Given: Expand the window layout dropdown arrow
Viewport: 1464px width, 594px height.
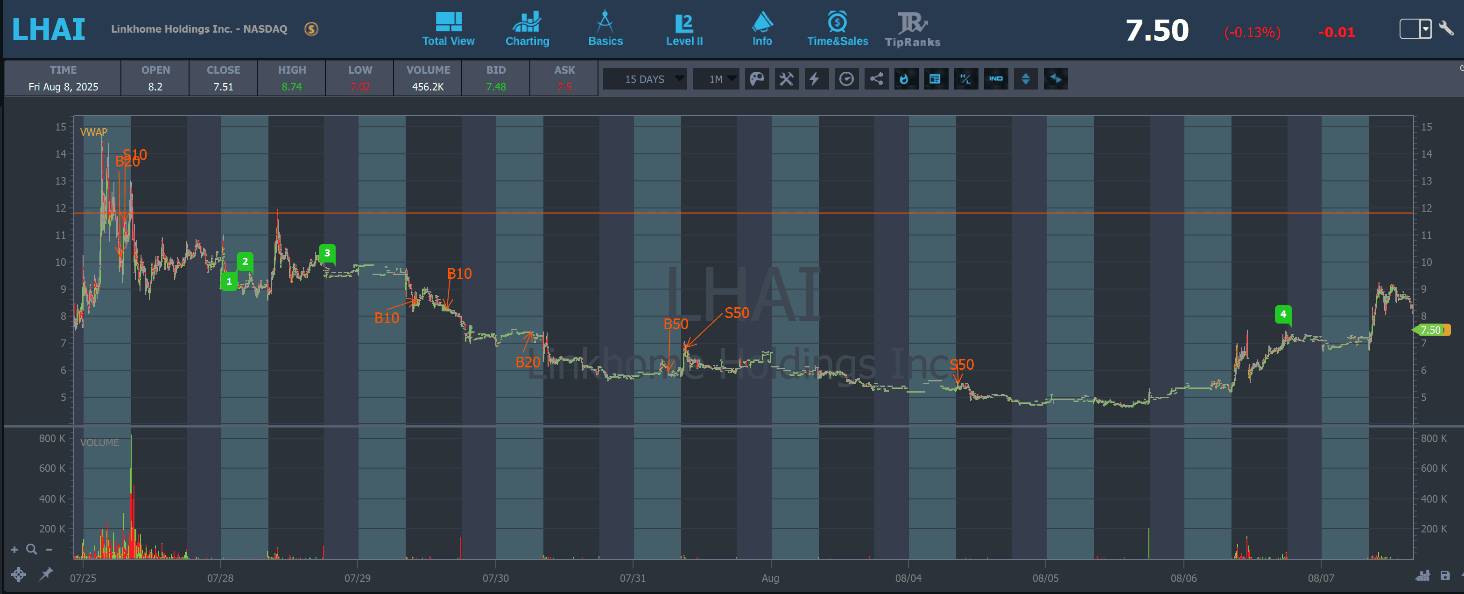Looking at the screenshot, I should pos(1425,28).
